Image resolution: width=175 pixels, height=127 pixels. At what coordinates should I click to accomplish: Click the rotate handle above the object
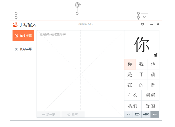click(78, 5)
